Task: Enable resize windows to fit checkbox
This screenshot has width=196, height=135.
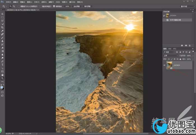Action: tap(19, 6)
